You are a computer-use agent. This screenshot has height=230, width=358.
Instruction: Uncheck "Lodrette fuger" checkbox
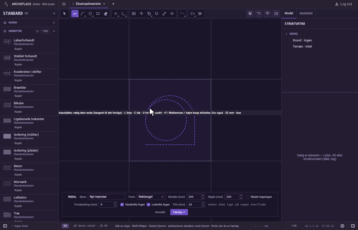(x=148, y=204)
